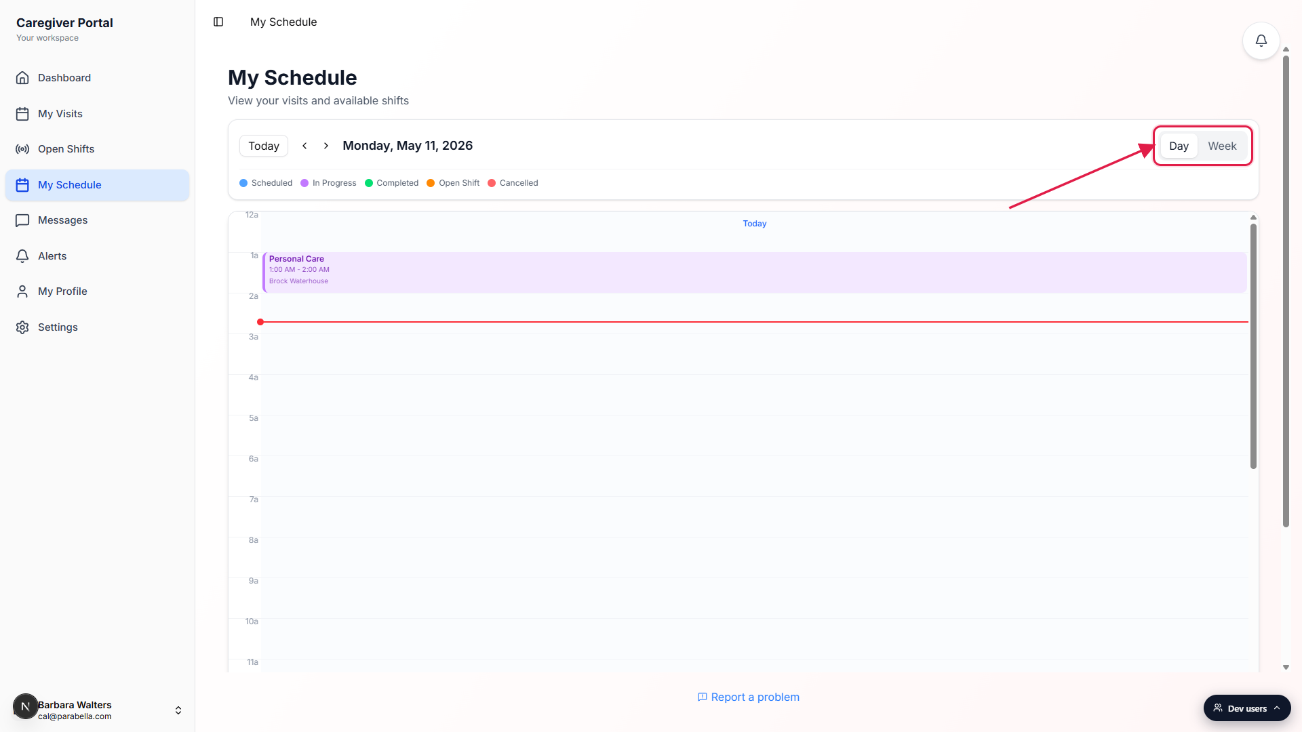Open the Open Shifts section
Viewport: 1302px width, 732px height.
coord(97,149)
